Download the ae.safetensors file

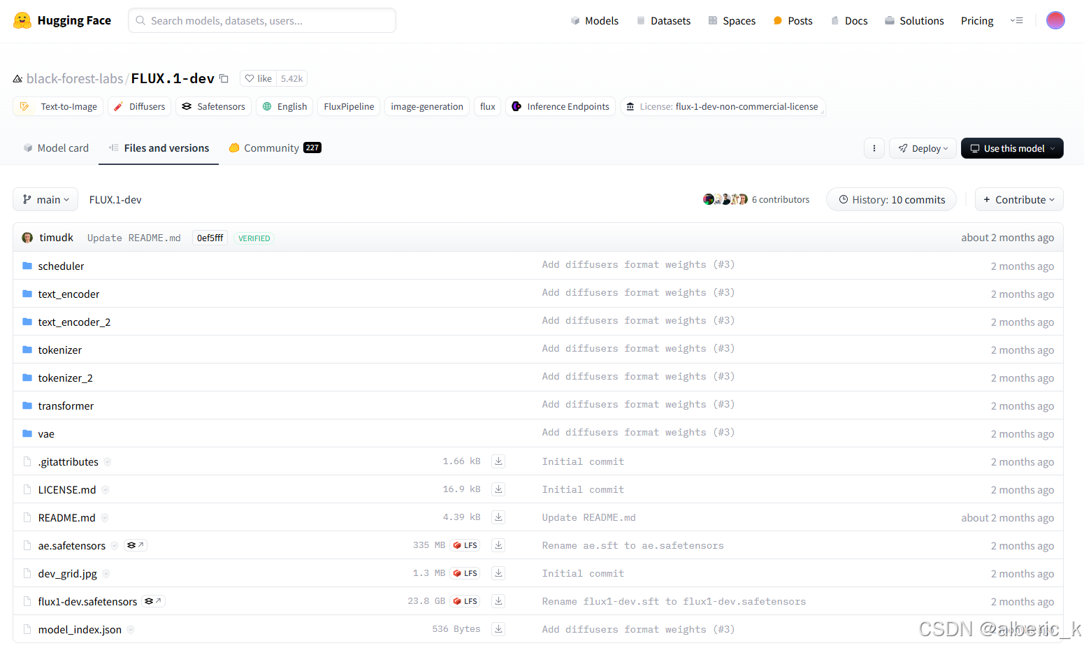[498, 545]
